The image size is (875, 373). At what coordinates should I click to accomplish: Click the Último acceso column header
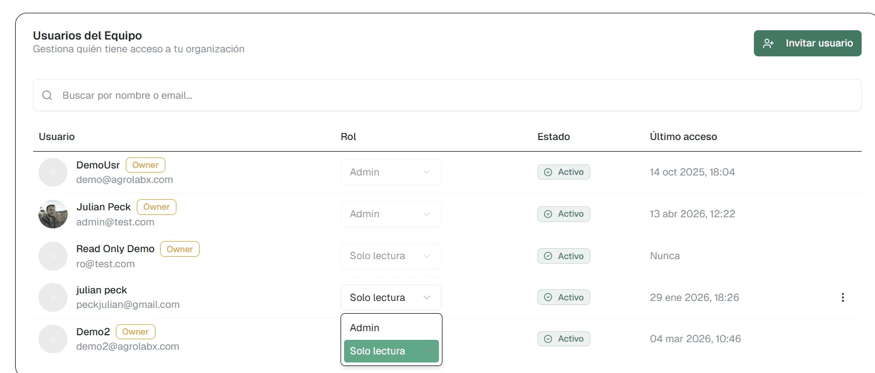[x=683, y=137]
